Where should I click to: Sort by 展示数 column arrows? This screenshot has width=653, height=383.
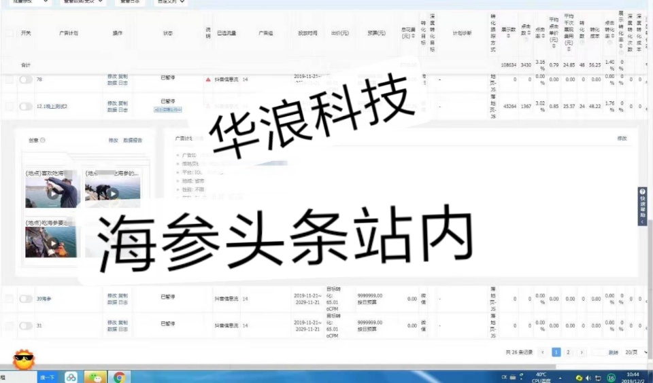point(508,36)
